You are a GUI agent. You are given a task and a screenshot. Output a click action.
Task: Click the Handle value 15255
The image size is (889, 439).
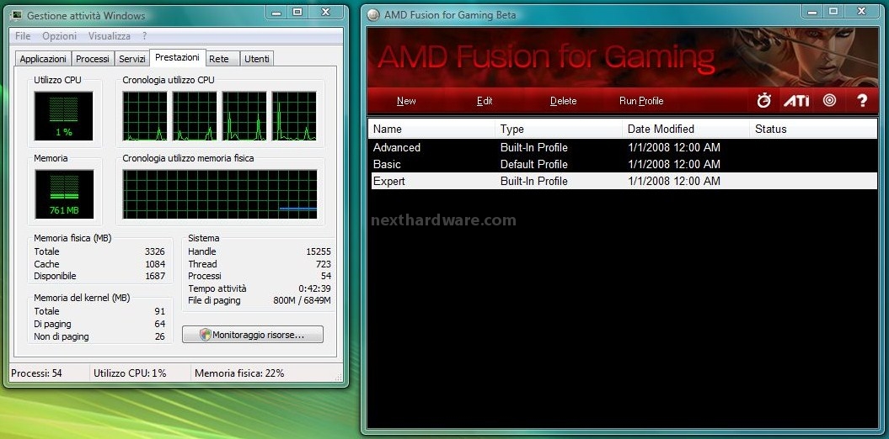click(x=319, y=251)
